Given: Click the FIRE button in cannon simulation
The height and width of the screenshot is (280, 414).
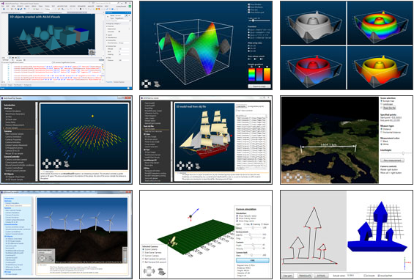Looking at the screenshot, I should tap(252, 260).
